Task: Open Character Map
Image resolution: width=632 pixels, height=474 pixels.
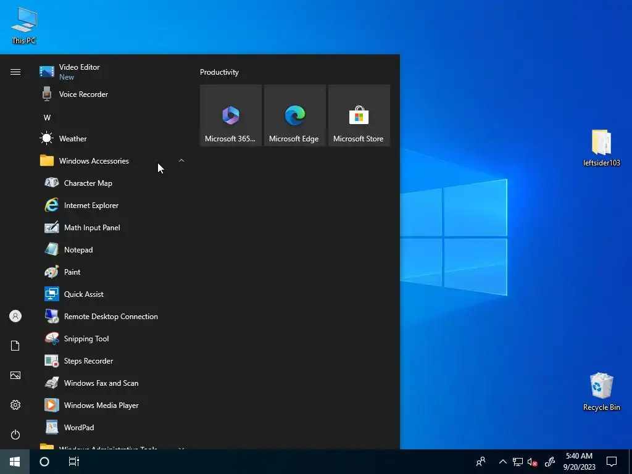Action: 113,183
